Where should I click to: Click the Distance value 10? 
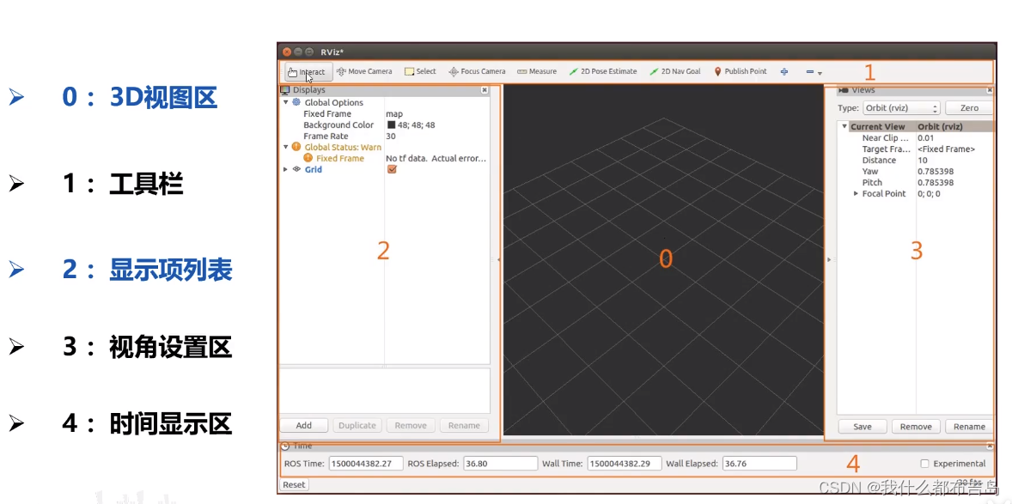[x=923, y=160]
